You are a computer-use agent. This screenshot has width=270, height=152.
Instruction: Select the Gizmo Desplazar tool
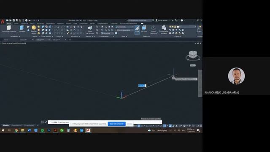[153, 30]
